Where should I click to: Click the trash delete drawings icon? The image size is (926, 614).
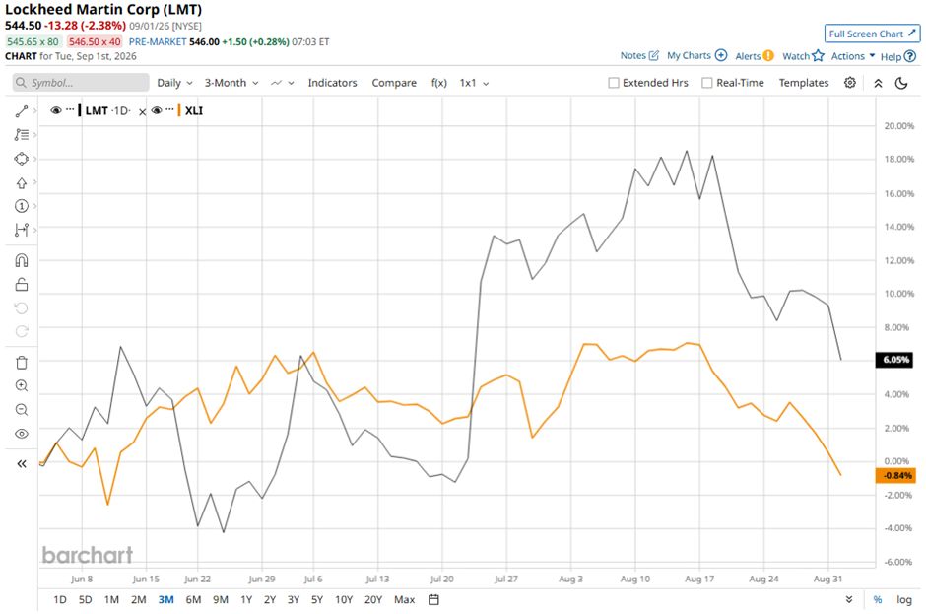click(x=22, y=363)
